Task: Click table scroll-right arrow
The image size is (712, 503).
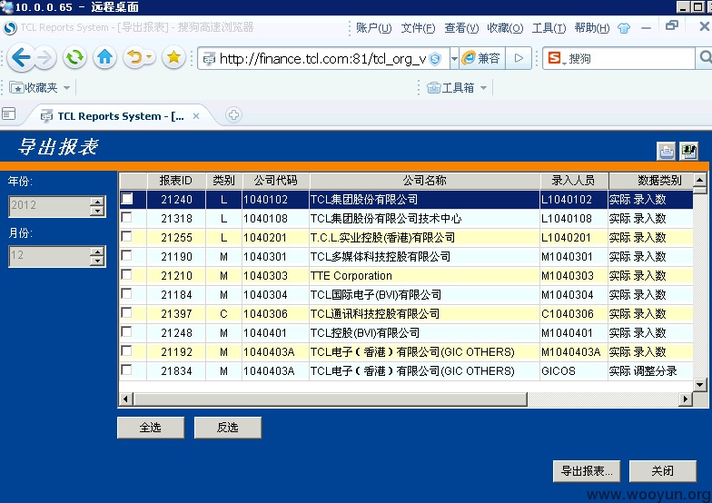Action: coord(685,399)
